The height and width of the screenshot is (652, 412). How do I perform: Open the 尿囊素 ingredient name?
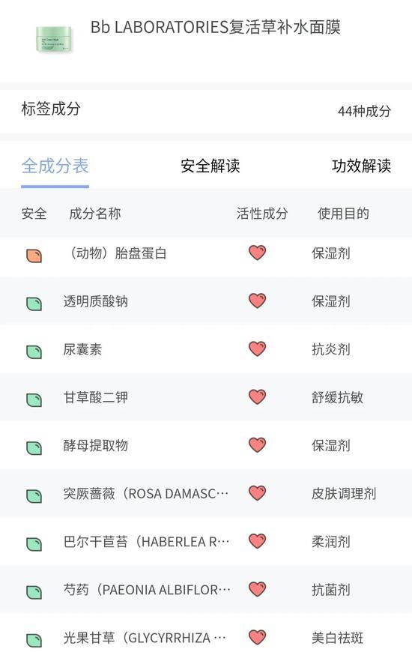(x=82, y=349)
